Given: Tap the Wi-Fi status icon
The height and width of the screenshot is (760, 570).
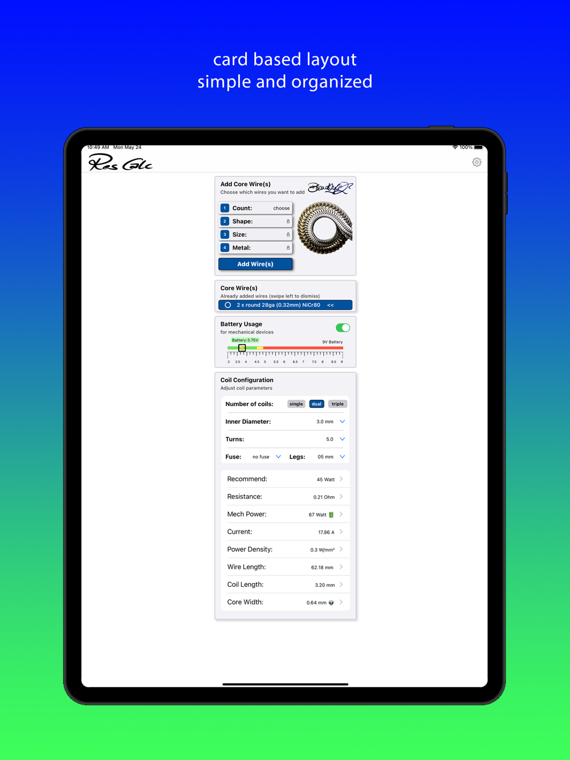Looking at the screenshot, I should click(x=455, y=147).
